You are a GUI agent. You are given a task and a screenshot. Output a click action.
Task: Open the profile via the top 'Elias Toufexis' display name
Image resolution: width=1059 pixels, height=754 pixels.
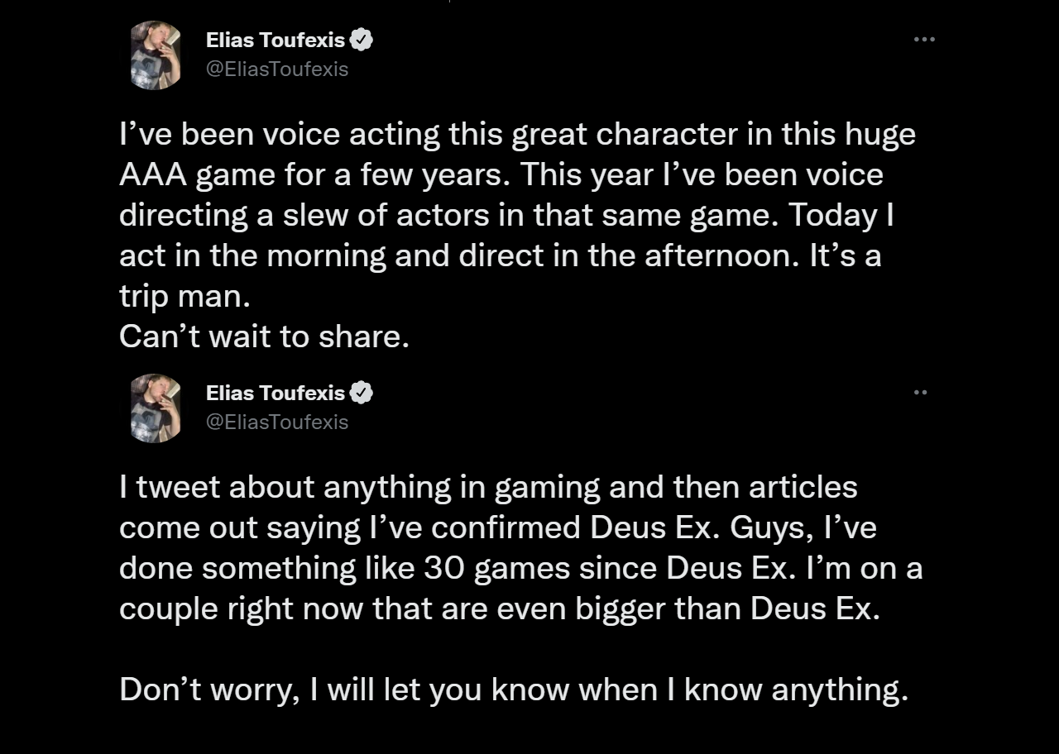tap(276, 38)
